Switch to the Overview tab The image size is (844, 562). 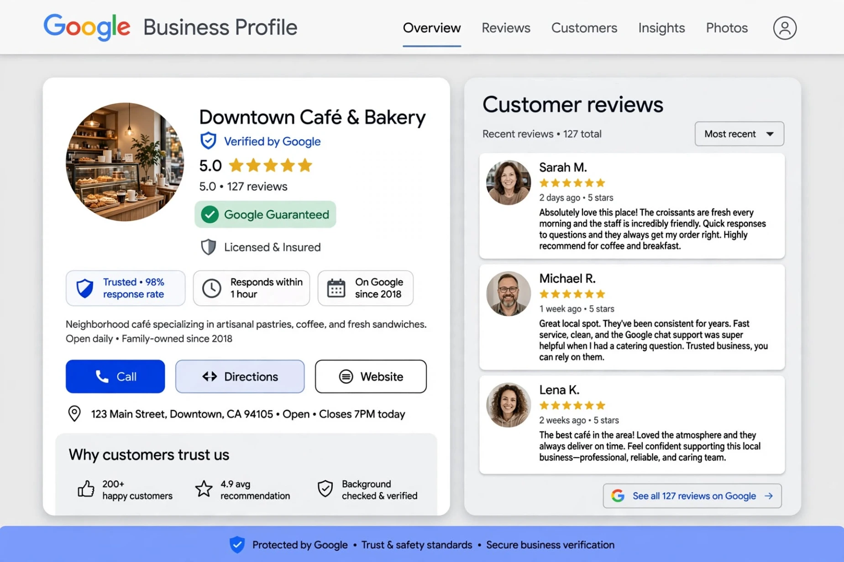pos(431,28)
